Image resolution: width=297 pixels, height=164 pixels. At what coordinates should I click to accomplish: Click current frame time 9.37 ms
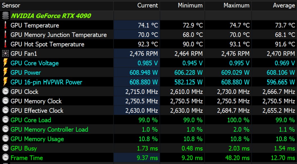point(147,158)
